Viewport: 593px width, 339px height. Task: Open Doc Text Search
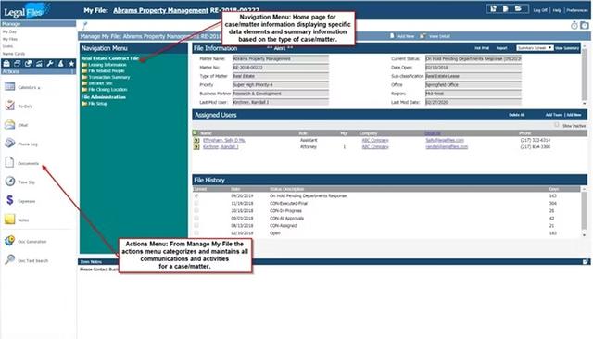click(x=27, y=260)
